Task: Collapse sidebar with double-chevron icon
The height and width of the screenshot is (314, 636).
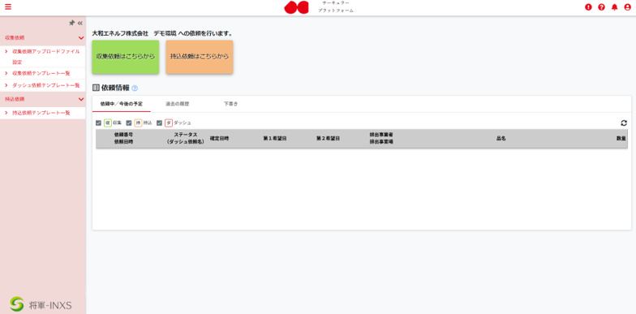Action: [x=79, y=23]
